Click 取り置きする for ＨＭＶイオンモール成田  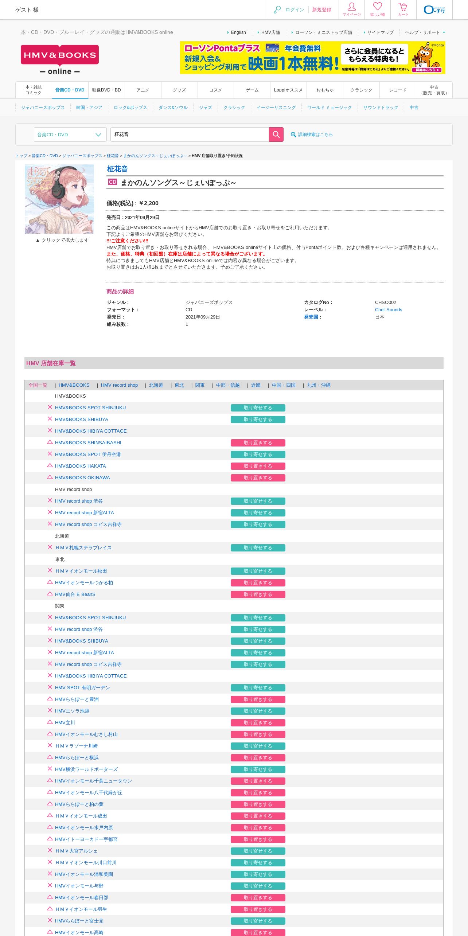pyautogui.click(x=258, y=816)
